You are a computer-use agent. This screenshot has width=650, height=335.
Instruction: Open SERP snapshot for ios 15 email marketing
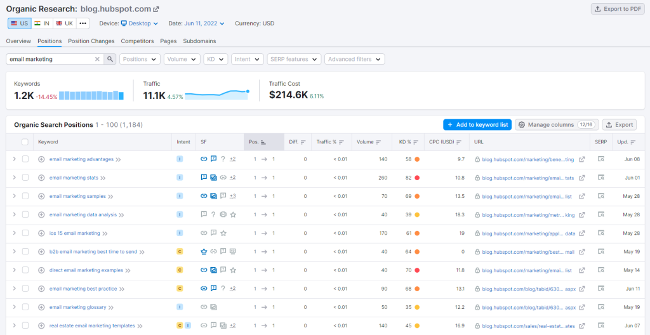pos(600,233)
